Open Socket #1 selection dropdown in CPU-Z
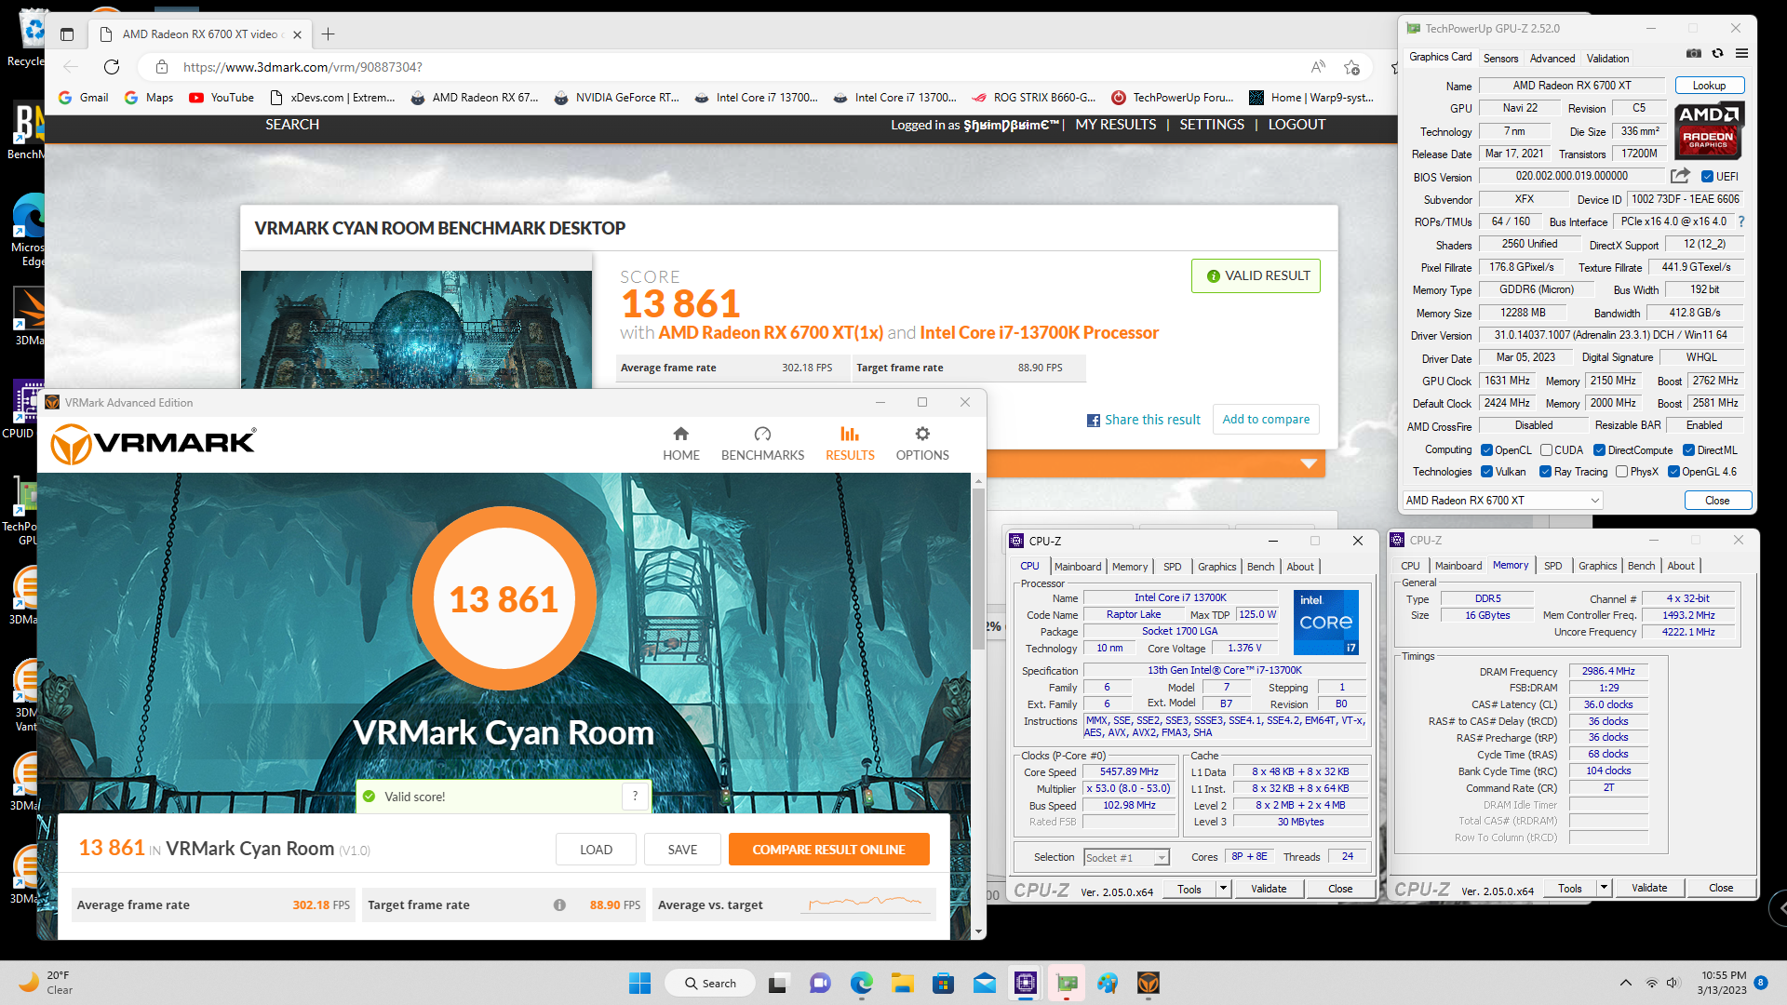This screenshot has height=1005, width=1787. click(x=1126, y=857)
